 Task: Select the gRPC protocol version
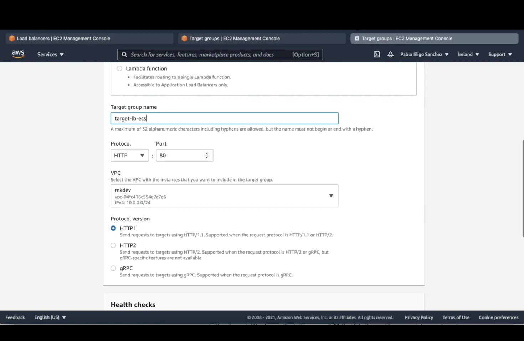pyautogui.click(x=113, y=268)
